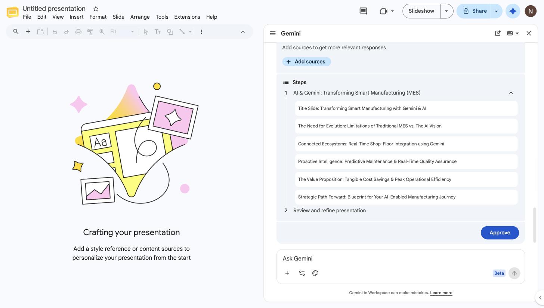Star the Untitled presentation

point(96,9)
